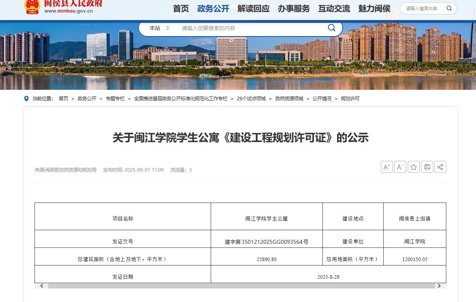Open the 办事服务 navigation menu
Image resolution: width=476 pixels, height=302 pixels.
pos(294,8)
